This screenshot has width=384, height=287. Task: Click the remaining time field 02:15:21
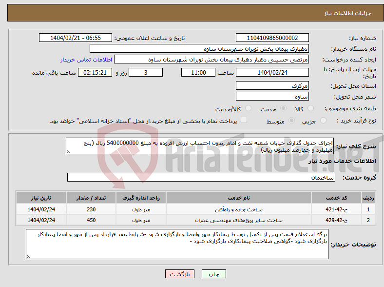click(95, 72)
